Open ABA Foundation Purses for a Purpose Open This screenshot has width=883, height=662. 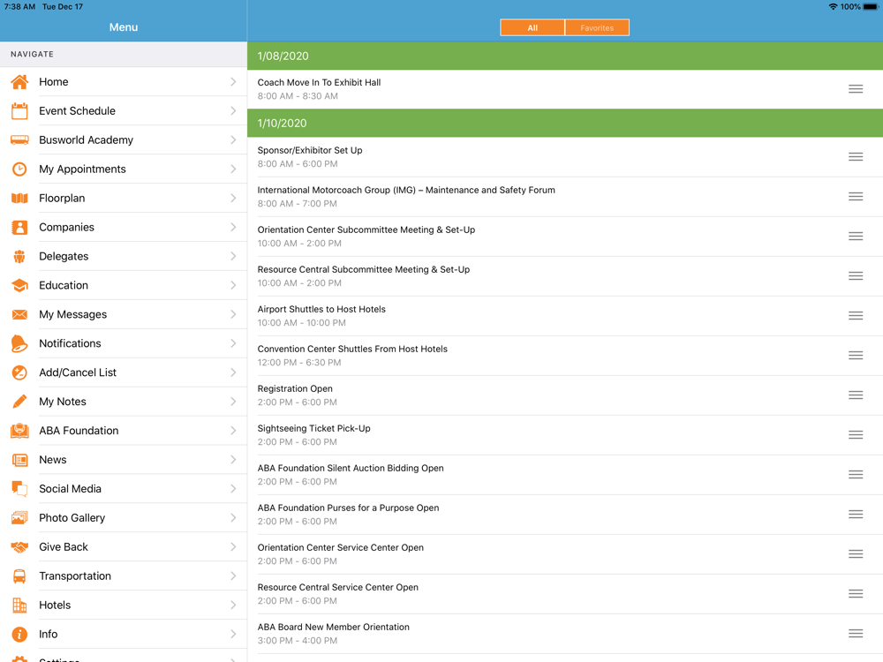pyautogui.click(x=565, y=515)
